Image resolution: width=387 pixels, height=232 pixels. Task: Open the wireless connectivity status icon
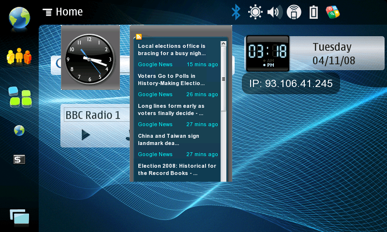pyautogui.click(x=294, y=12)
